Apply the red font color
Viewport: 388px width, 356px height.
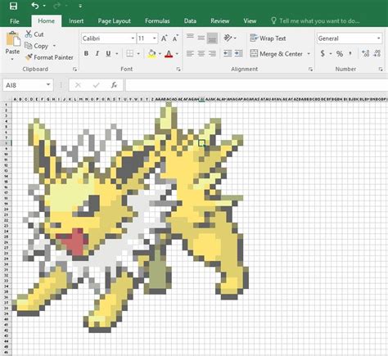169,54
